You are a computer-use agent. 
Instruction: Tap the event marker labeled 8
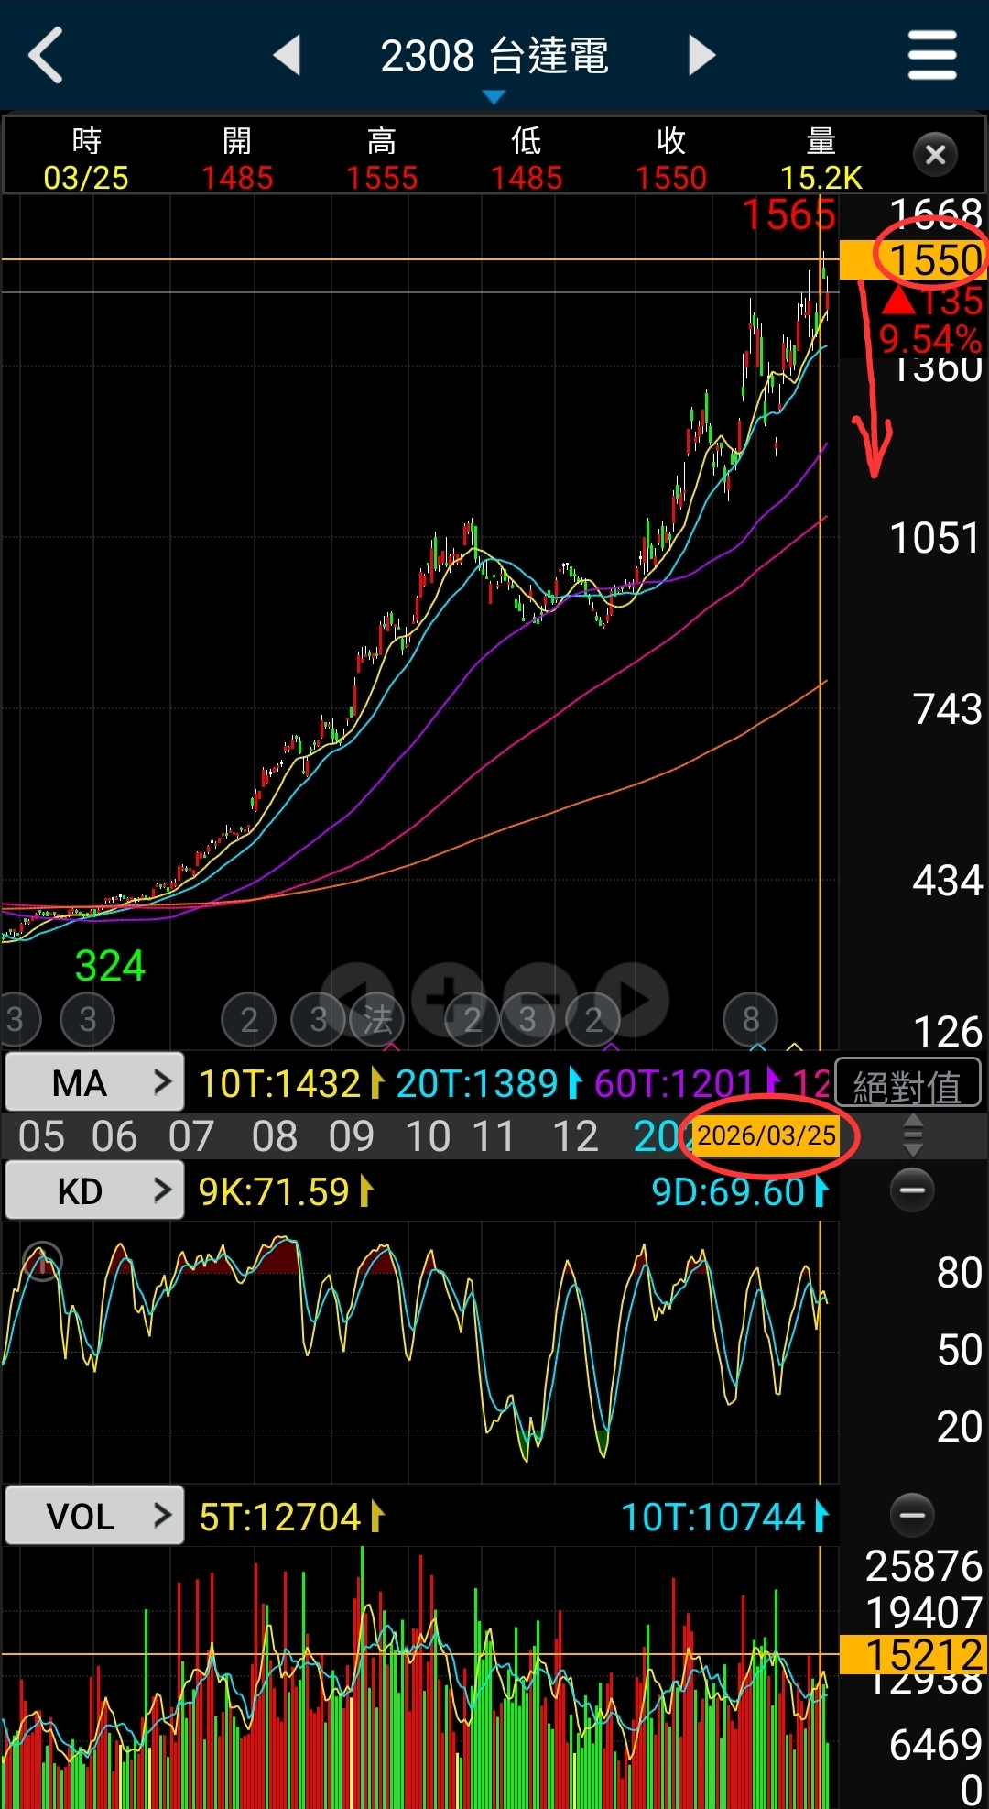point(750,1019)
